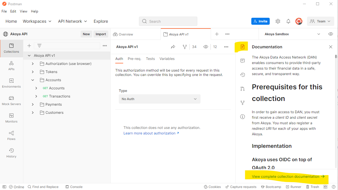
Task: Switch to the Tests tab
Action: pyautogui.click(x=150, y=59)
